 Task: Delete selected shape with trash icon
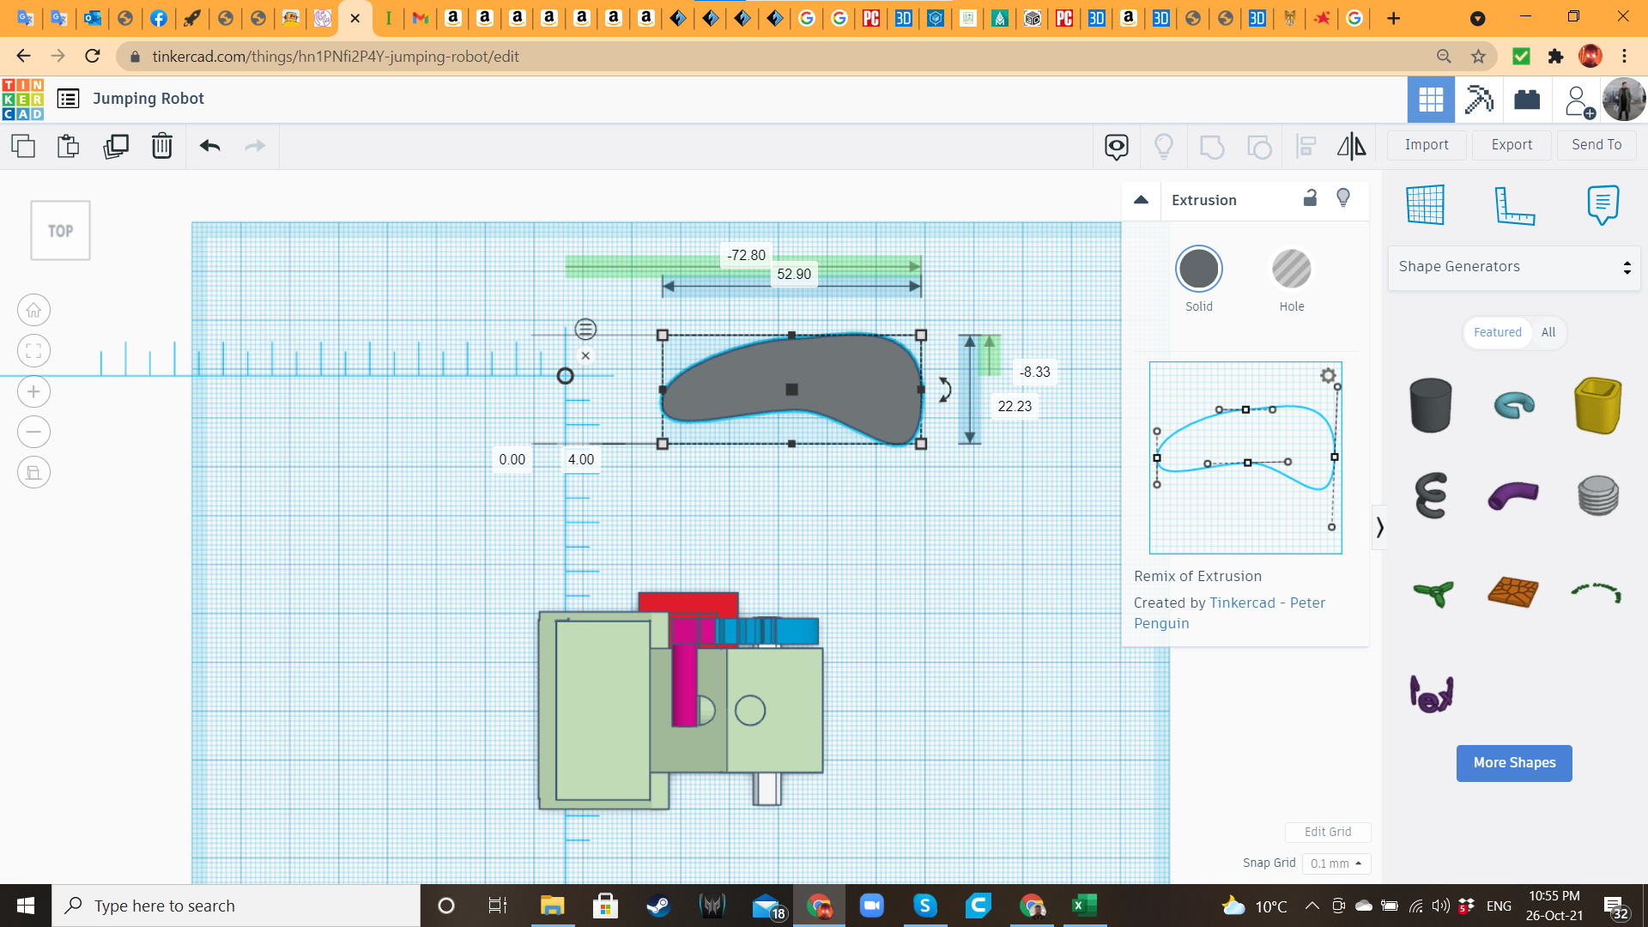[x=161, y=146]
